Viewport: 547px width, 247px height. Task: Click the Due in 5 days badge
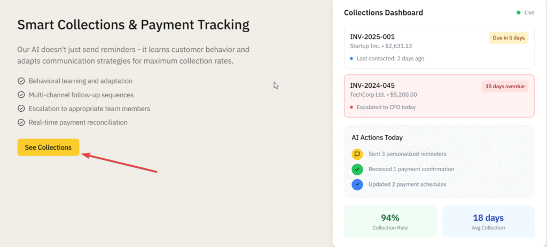coord(508,38)
